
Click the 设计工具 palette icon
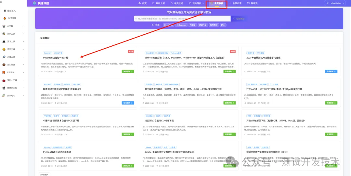coord(4,49)
